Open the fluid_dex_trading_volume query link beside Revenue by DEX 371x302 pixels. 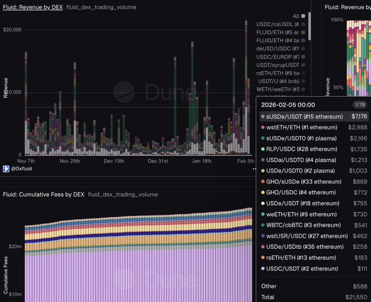[x=101, y=7]
